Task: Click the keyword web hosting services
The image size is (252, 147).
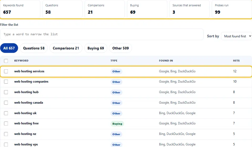Action: tap(29, 71)
